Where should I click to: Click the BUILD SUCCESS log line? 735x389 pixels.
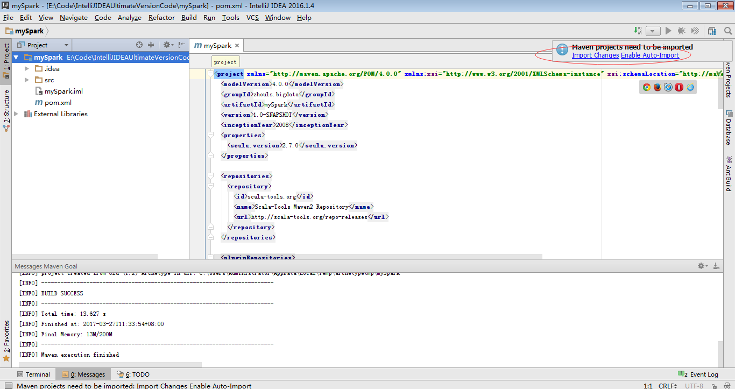62,293
